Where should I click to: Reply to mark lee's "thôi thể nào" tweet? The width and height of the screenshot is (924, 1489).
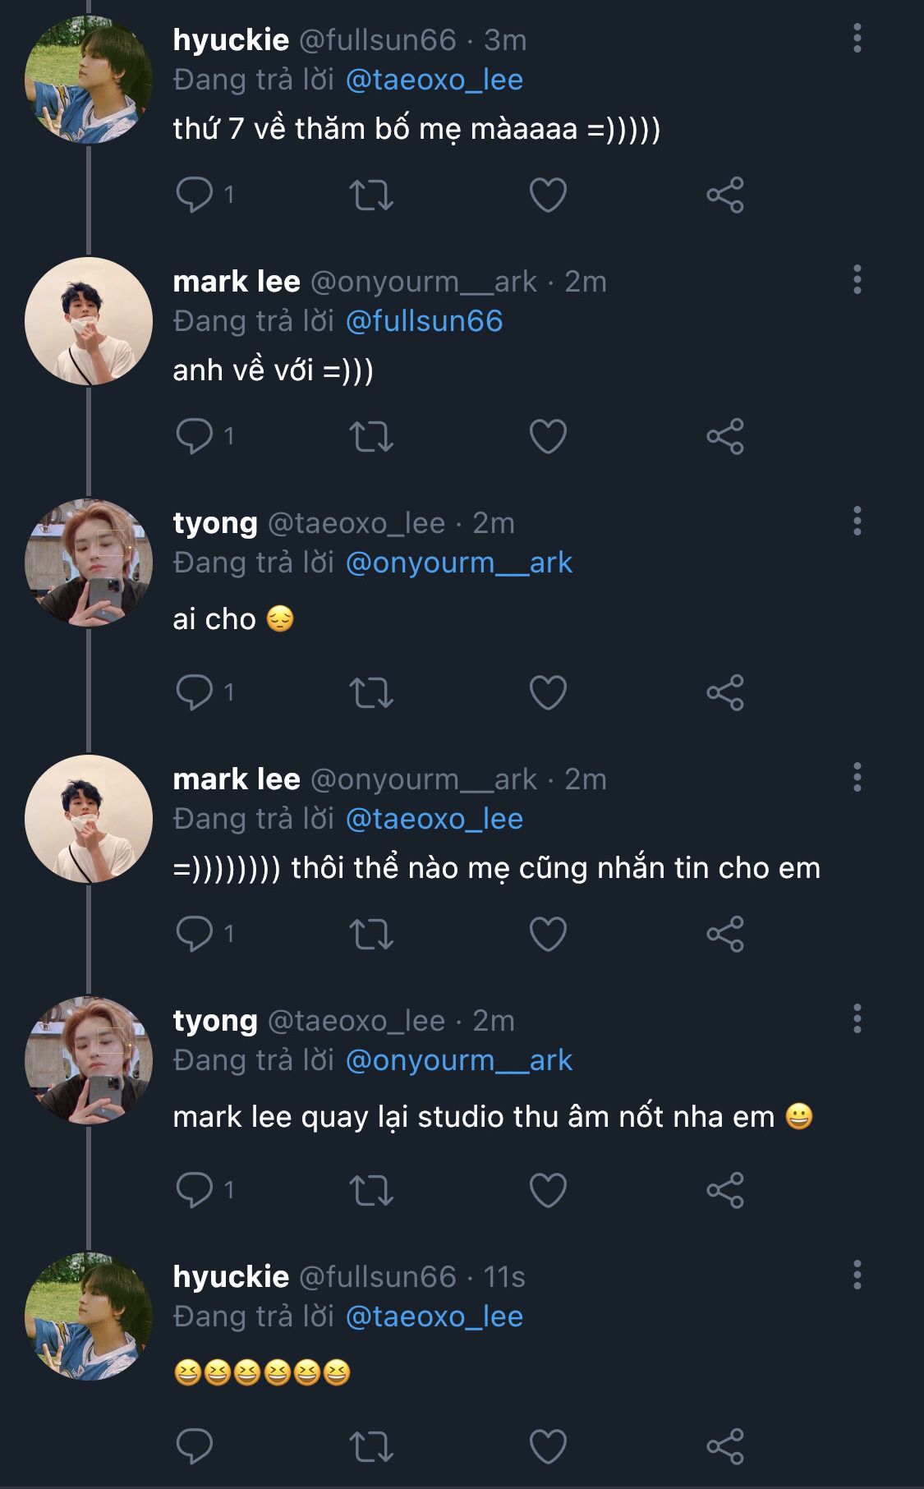click(x=195, y=934)
